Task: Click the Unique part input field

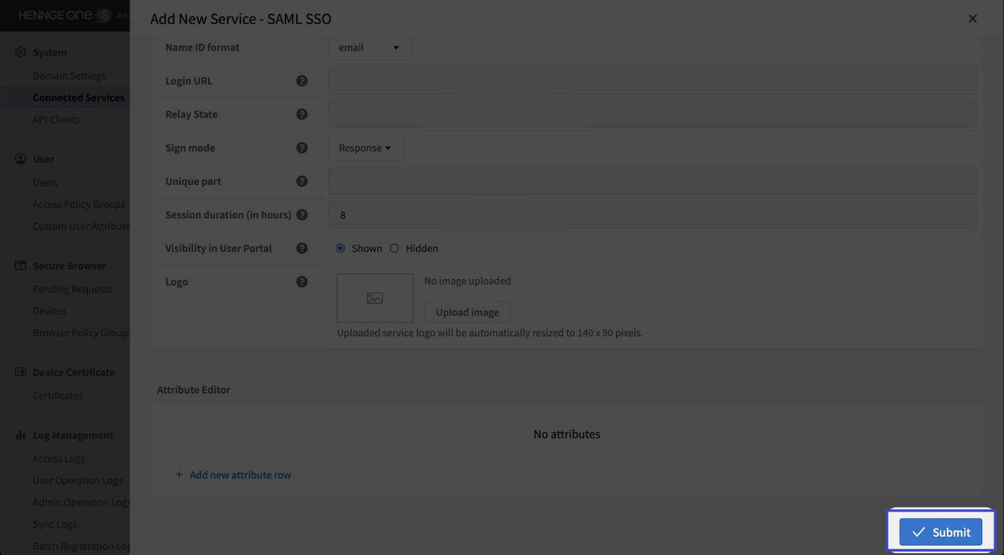Action: tap(652, 181)
